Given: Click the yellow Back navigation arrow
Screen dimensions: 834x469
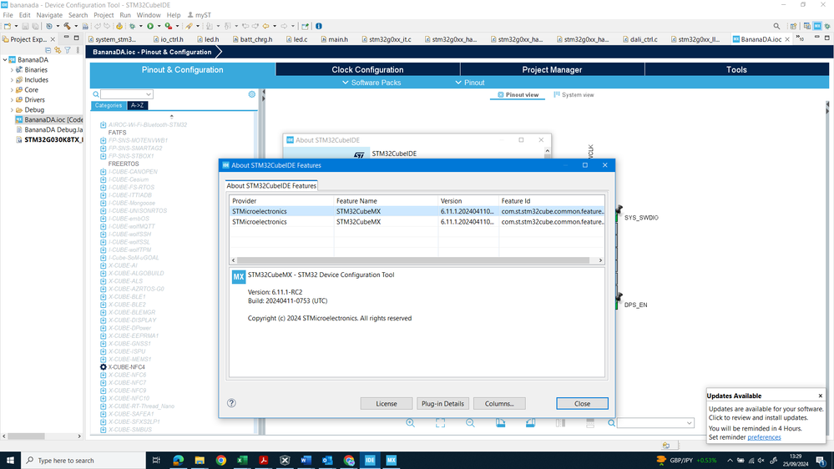Looking at the screenshot, I should tap(266, 26).
